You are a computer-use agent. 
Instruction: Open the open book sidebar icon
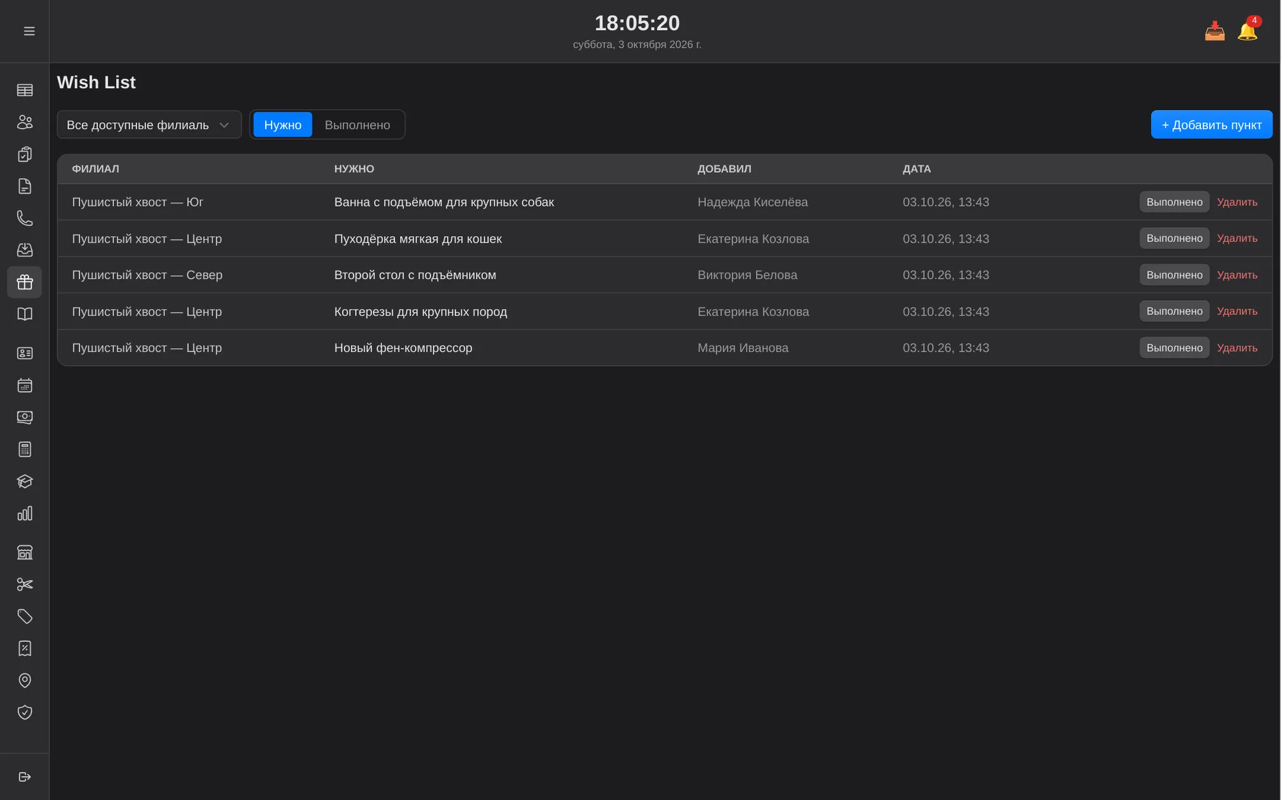(x=24, y=314)
